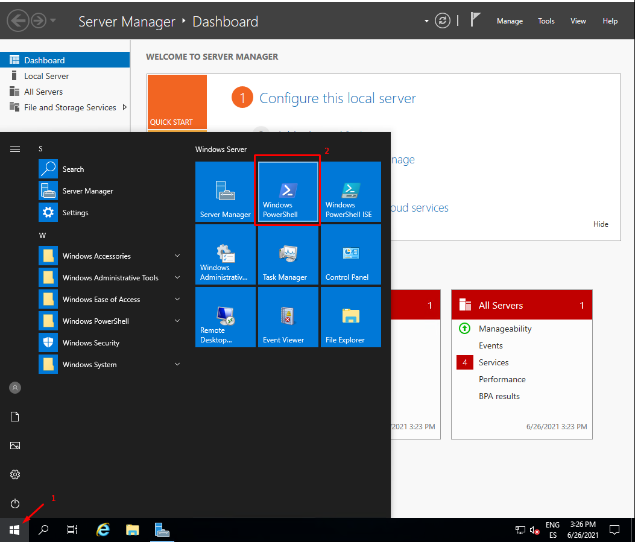
Task: Click the Start button on taskbar
Action: pyautogui.click(x=14, y=530)
